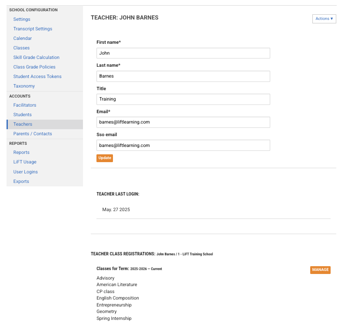
Task: Edit the Email input field
Action: click(x=183, y=122)
